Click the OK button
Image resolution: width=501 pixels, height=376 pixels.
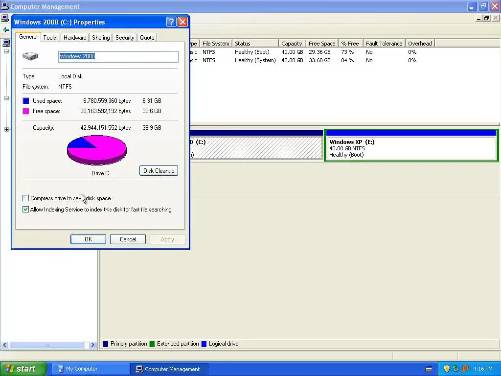coord(88,239)
